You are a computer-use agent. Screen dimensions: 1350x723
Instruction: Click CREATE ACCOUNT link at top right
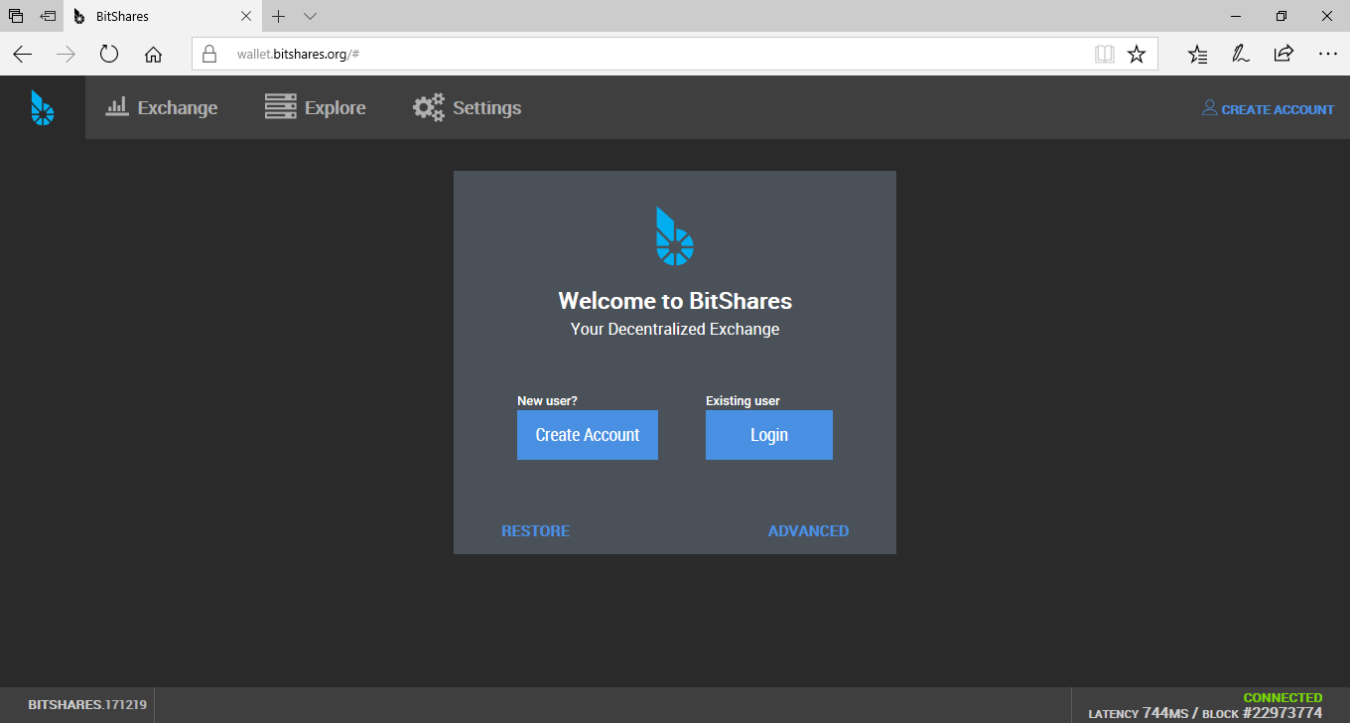[x=1278, y=109]
